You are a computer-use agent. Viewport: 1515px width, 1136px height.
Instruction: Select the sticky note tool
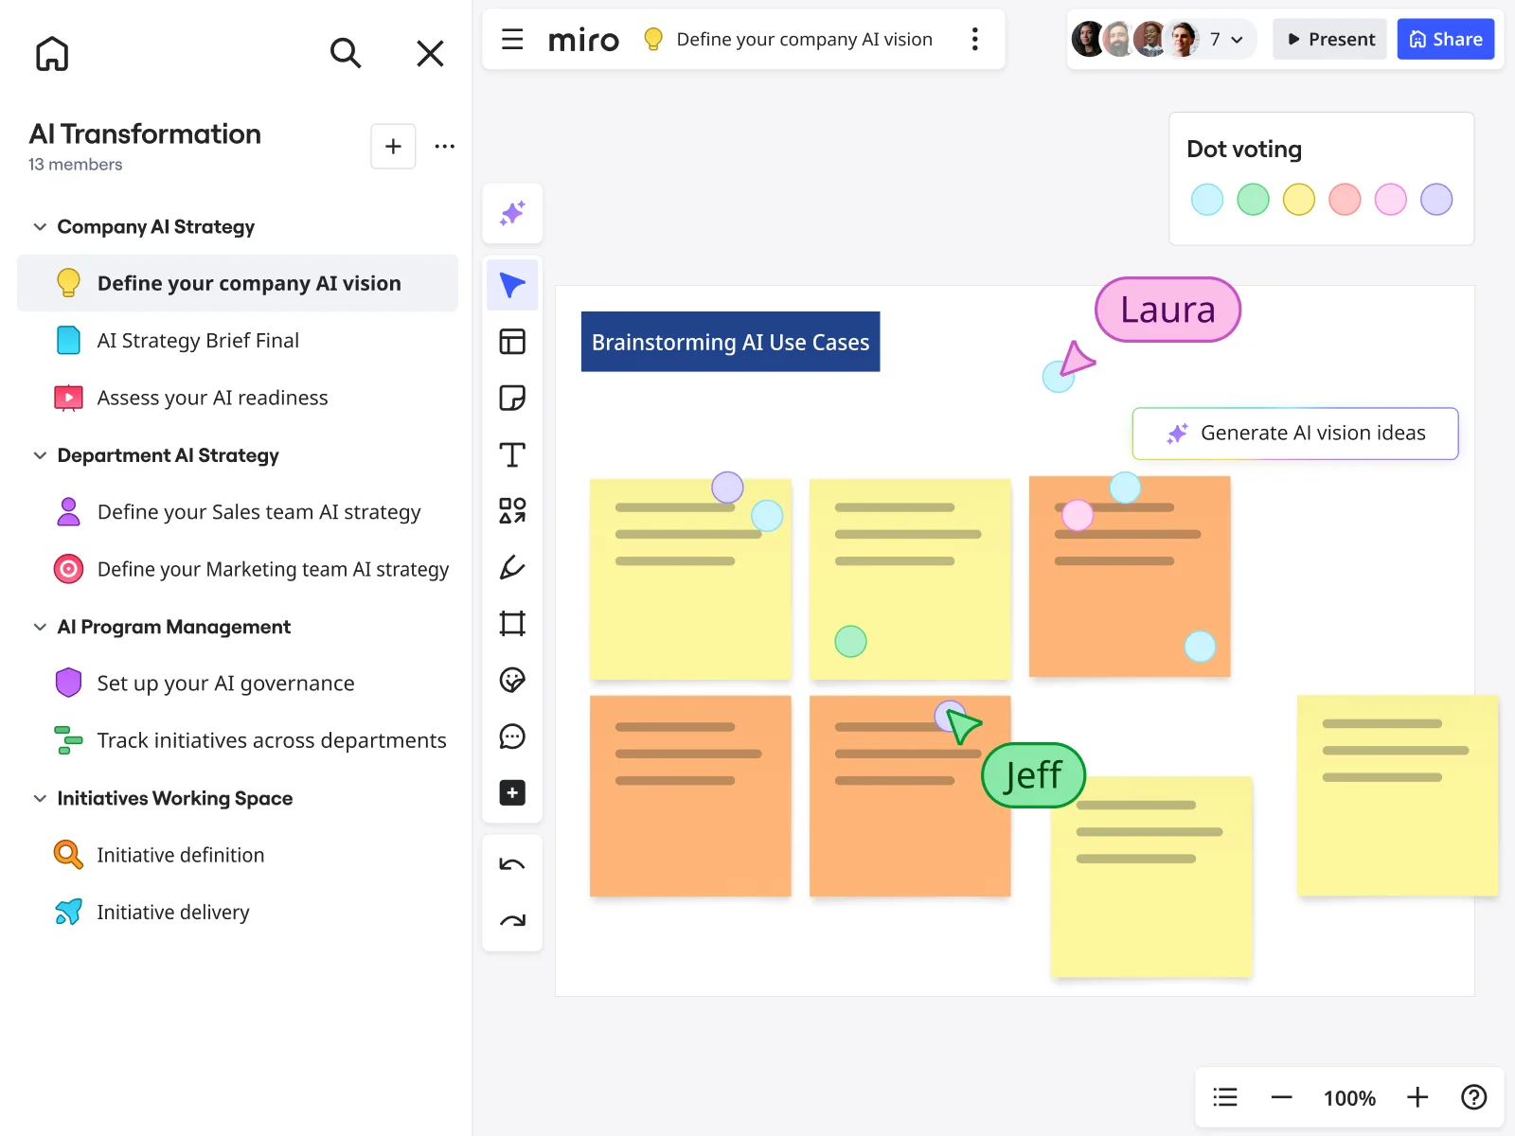pos(512,398)
